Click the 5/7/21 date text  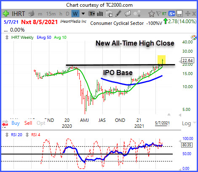point(11,22)
